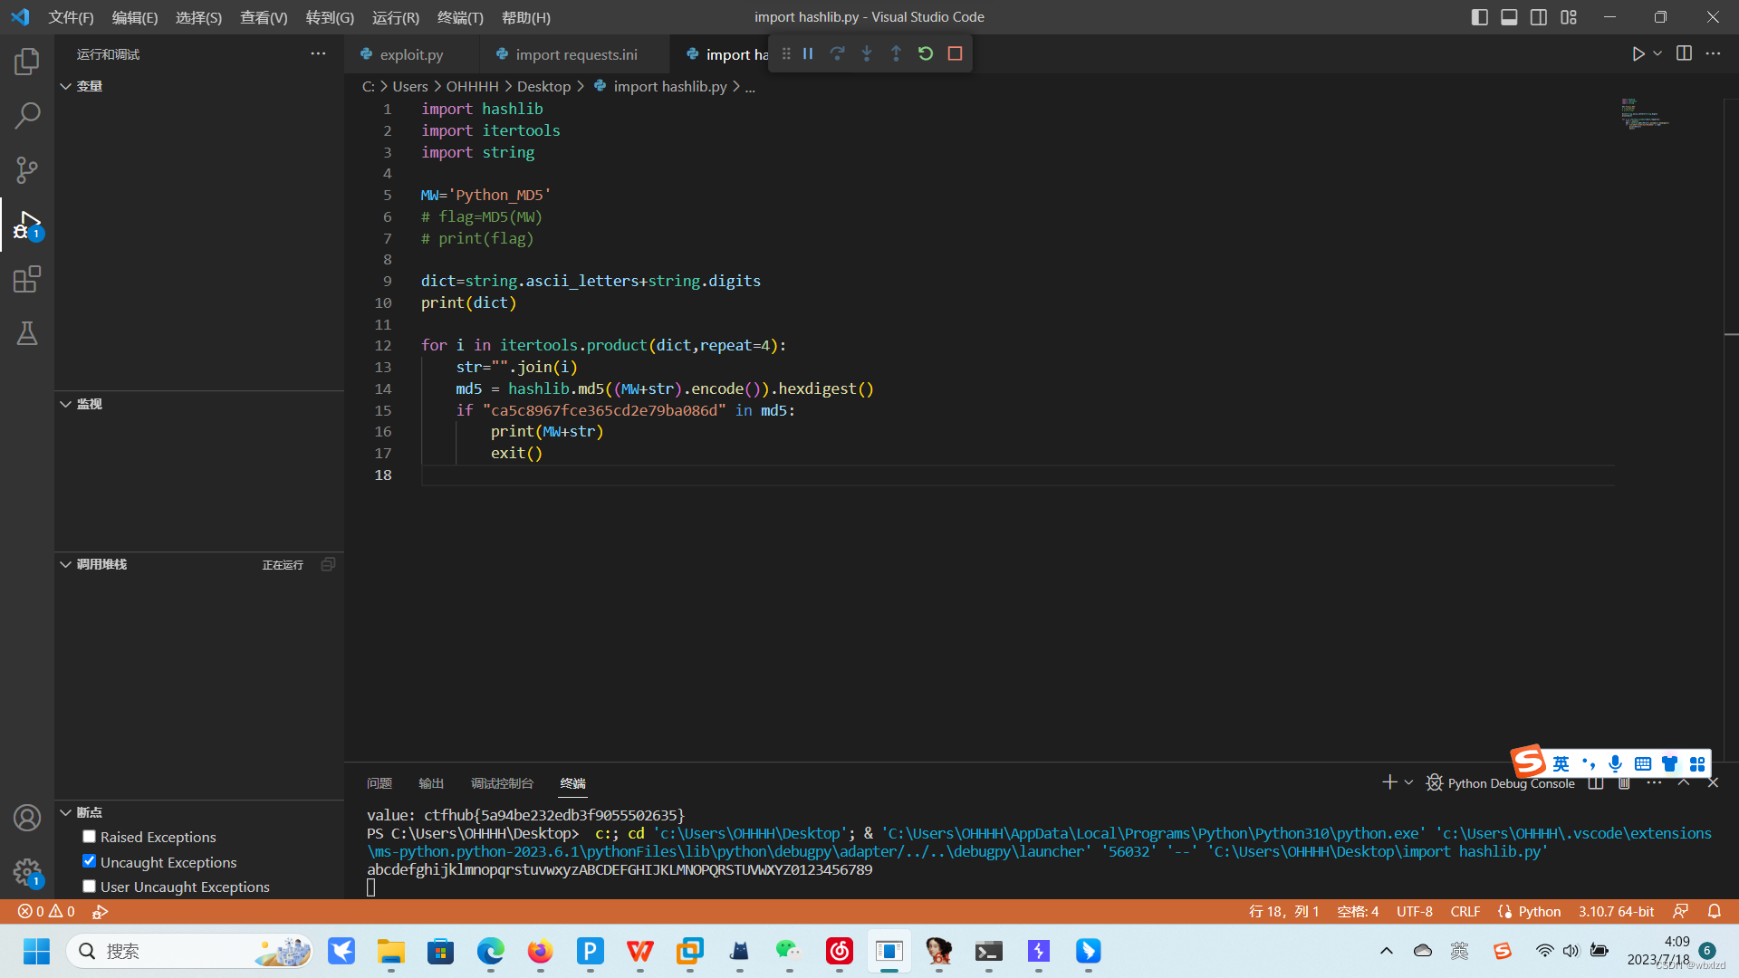Click the CRLF line ending indicator
The image size is (1739, 978).
tap(1465, 911)
